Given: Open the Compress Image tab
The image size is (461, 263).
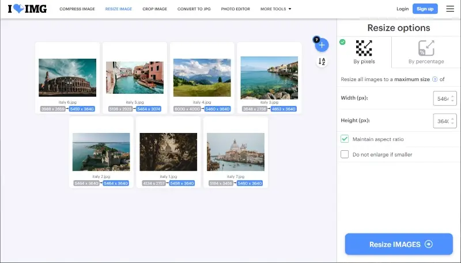Looking at the screenshot, I should point(77,9).
